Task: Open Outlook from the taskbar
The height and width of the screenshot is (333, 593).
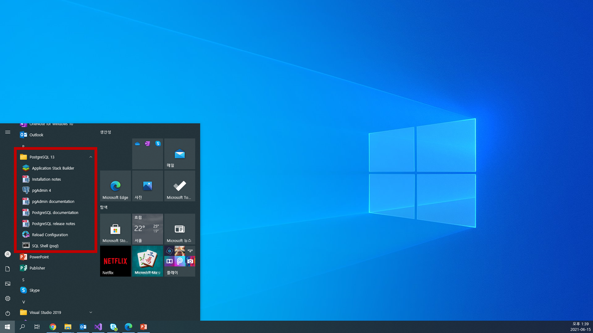Action: click(x=83, y=327)
